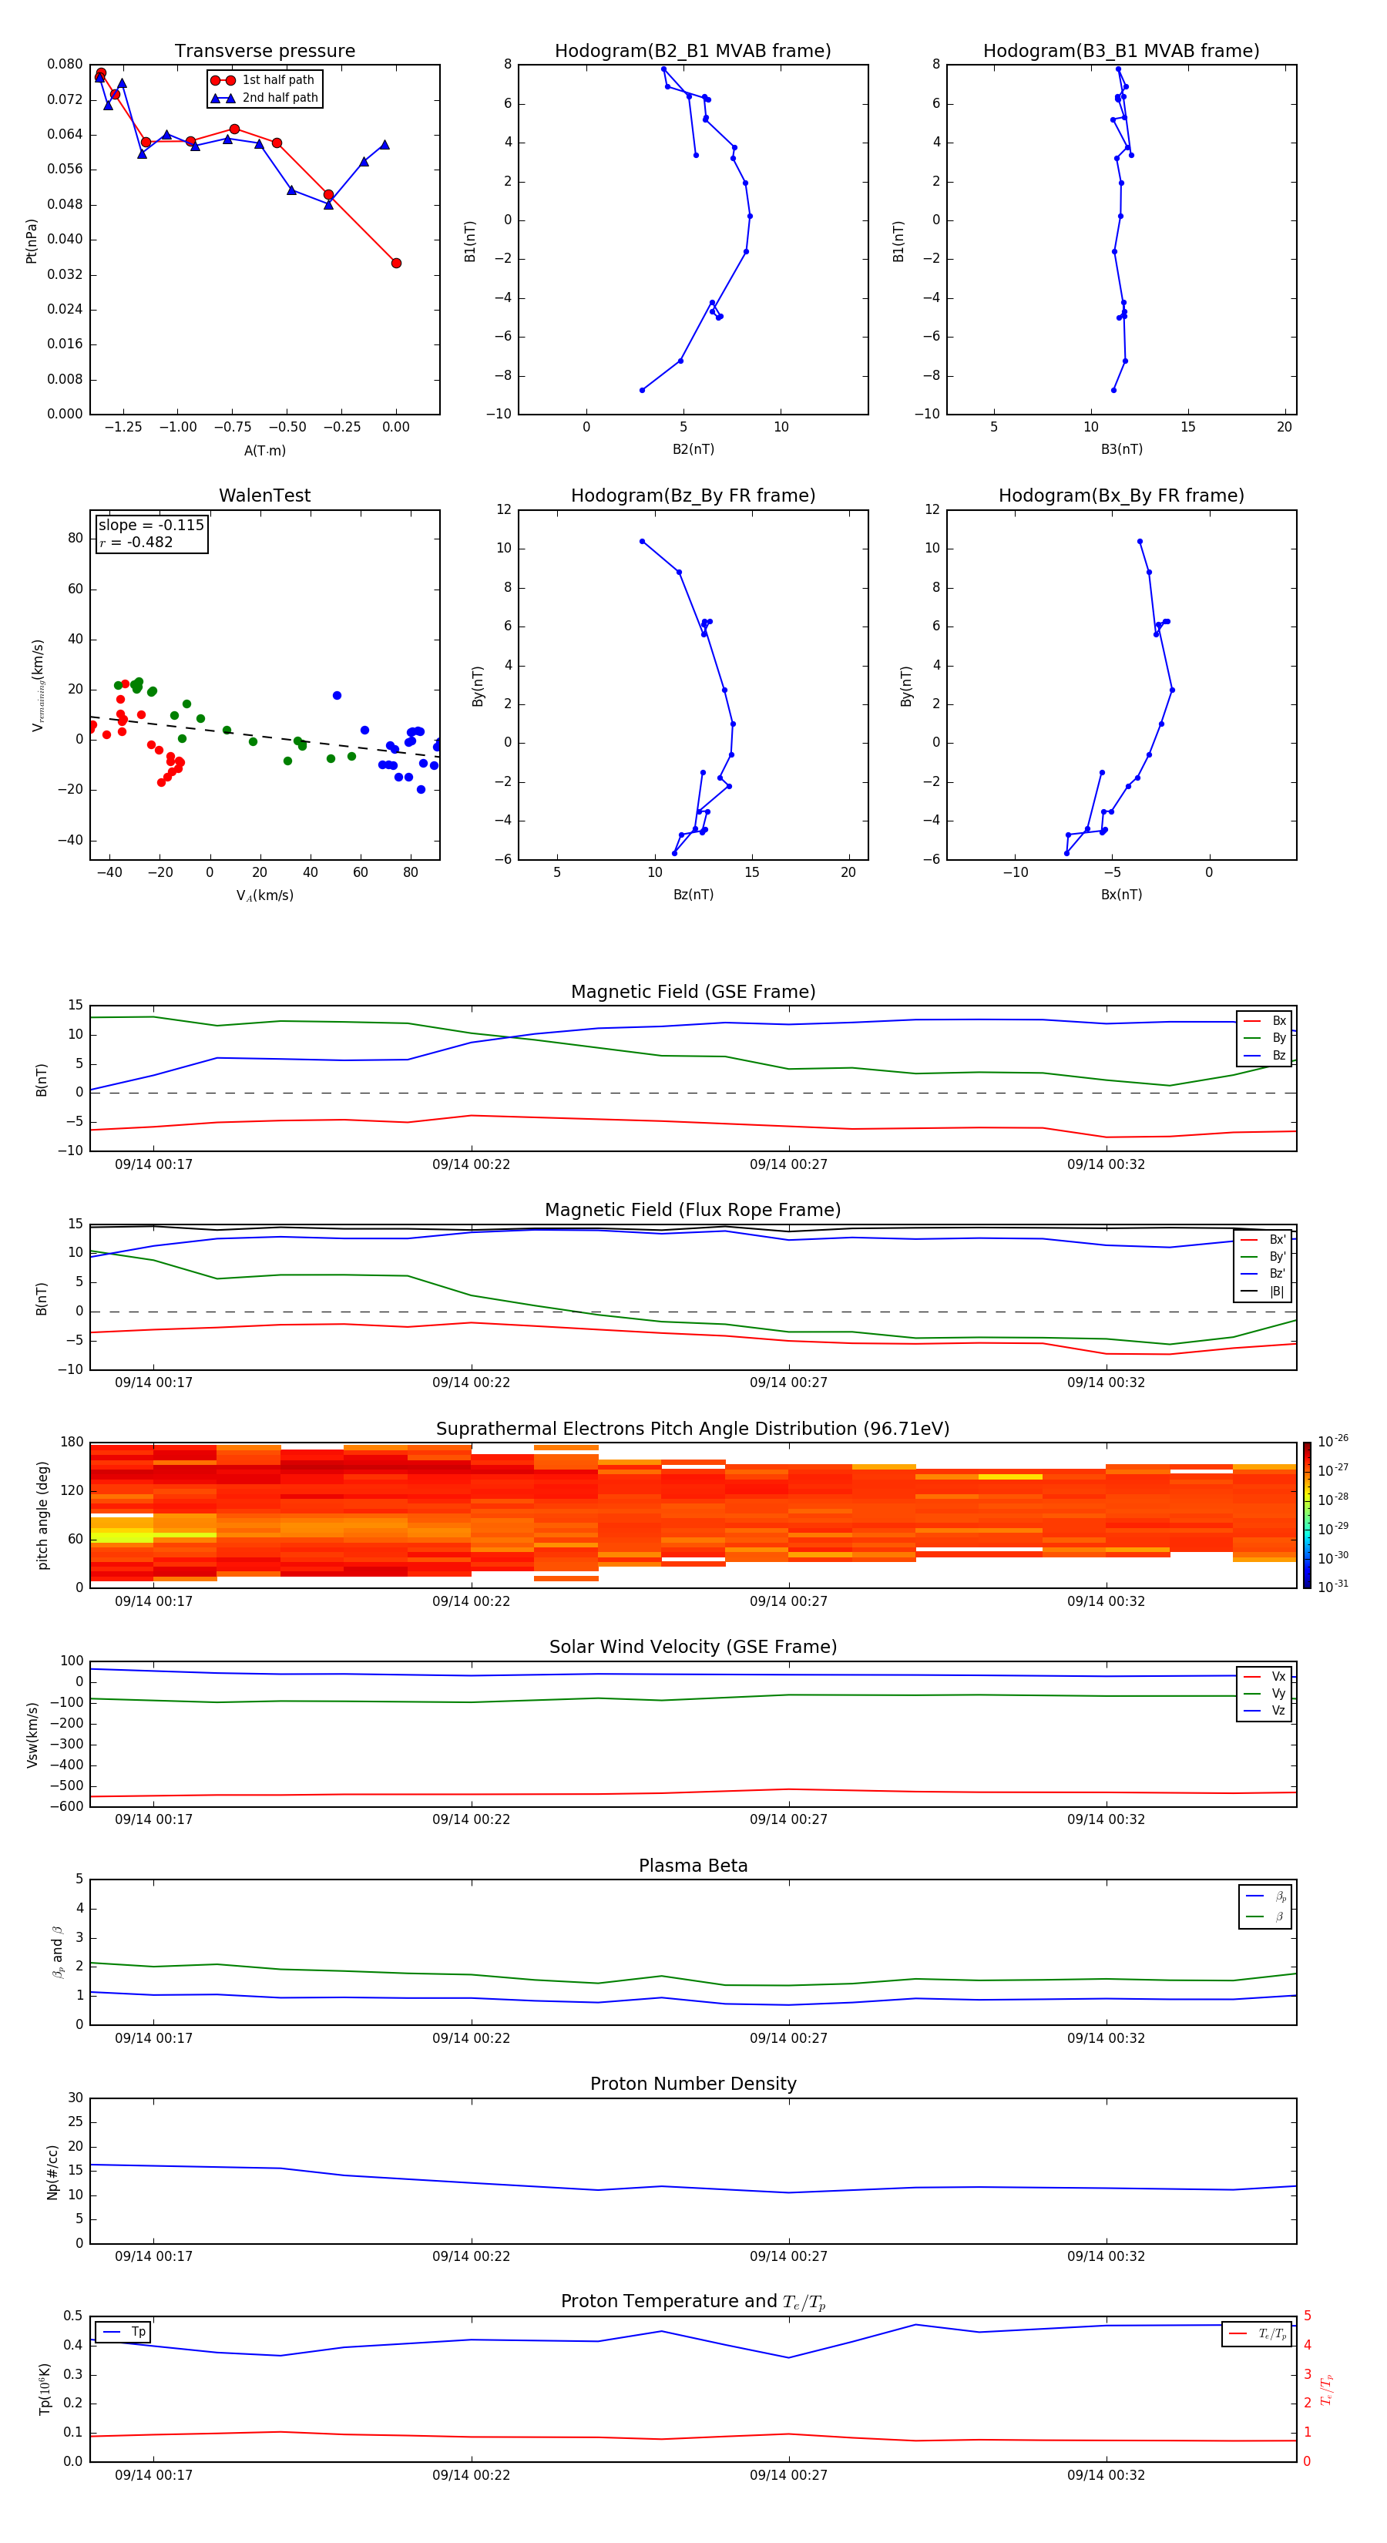
Task: Click the βp legend entry in Plasma Beta plot
Action: pyautogui.click(x=1265, y=1896)
